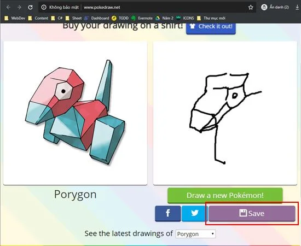Click the Porygon reference image
The height and width of the screenshot is (246, 301).
coord(76,113)
